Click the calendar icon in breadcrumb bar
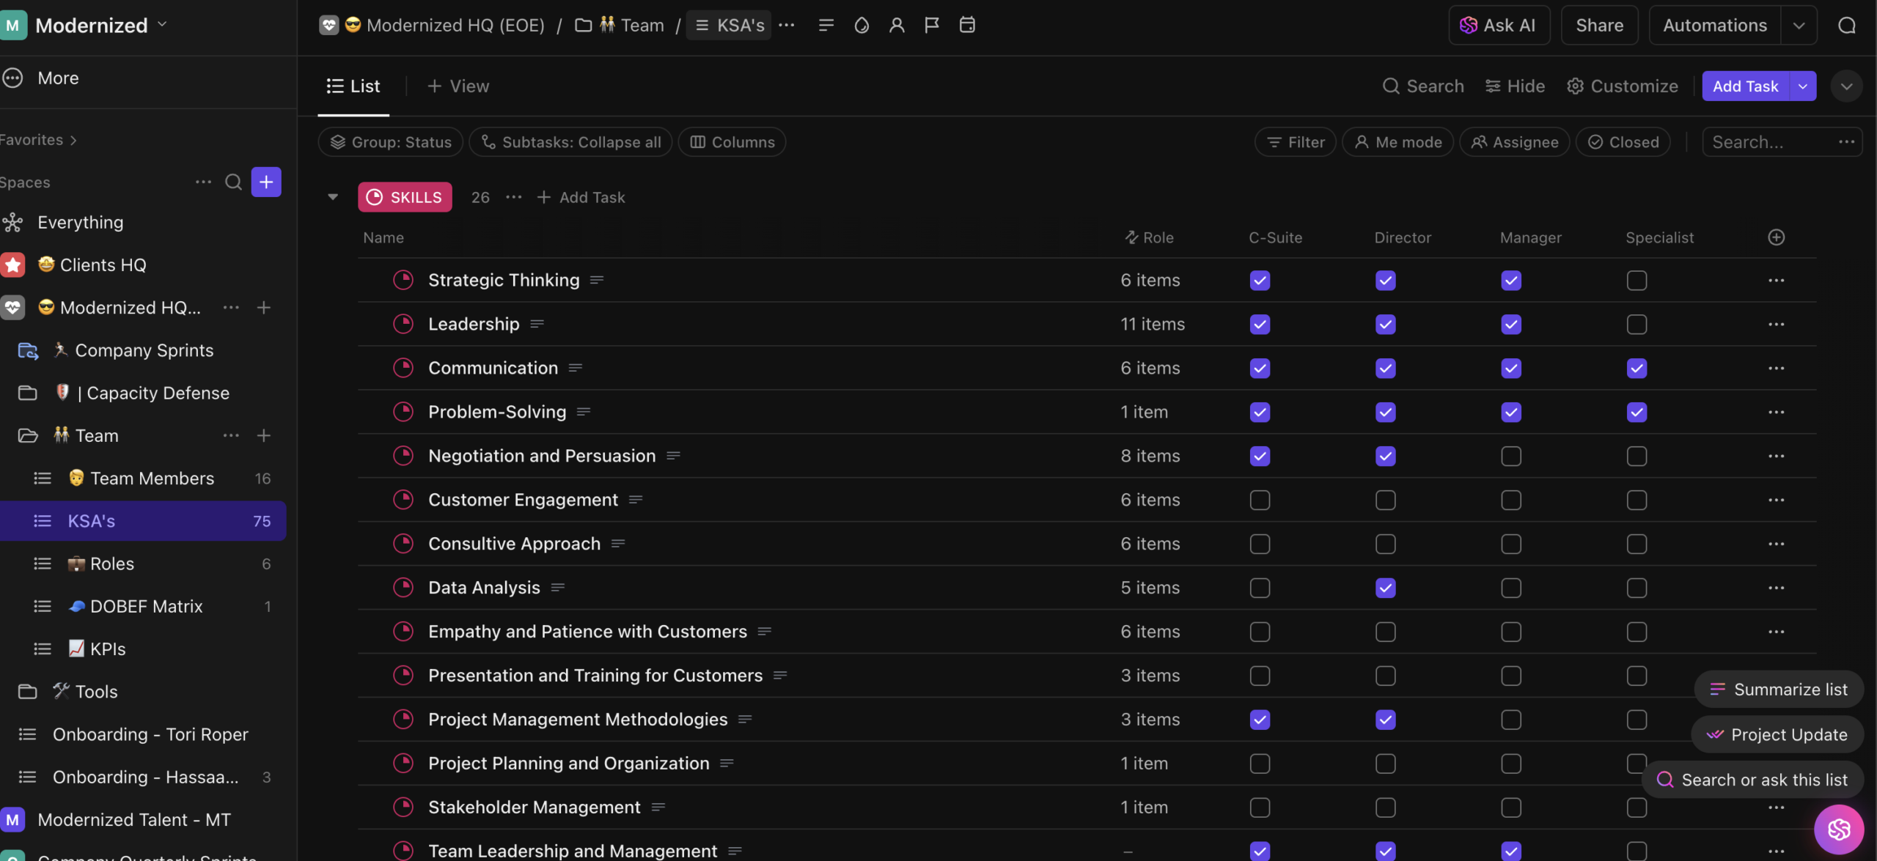The width and height of the screenshot is (1877, 861). 967,25
